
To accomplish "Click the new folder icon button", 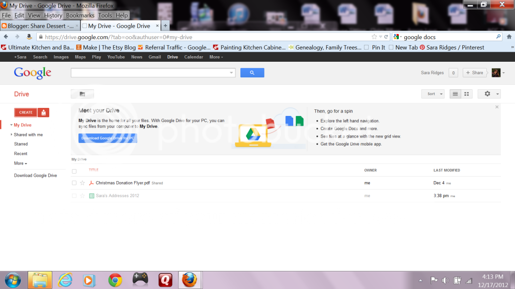I will [82, 94].
